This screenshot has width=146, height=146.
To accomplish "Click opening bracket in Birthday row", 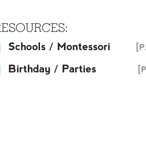I will tap(139, 69).
